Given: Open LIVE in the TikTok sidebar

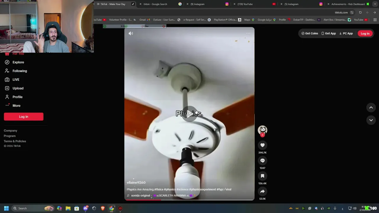Looking at the screenshot, I should click(x=16, y=80).
